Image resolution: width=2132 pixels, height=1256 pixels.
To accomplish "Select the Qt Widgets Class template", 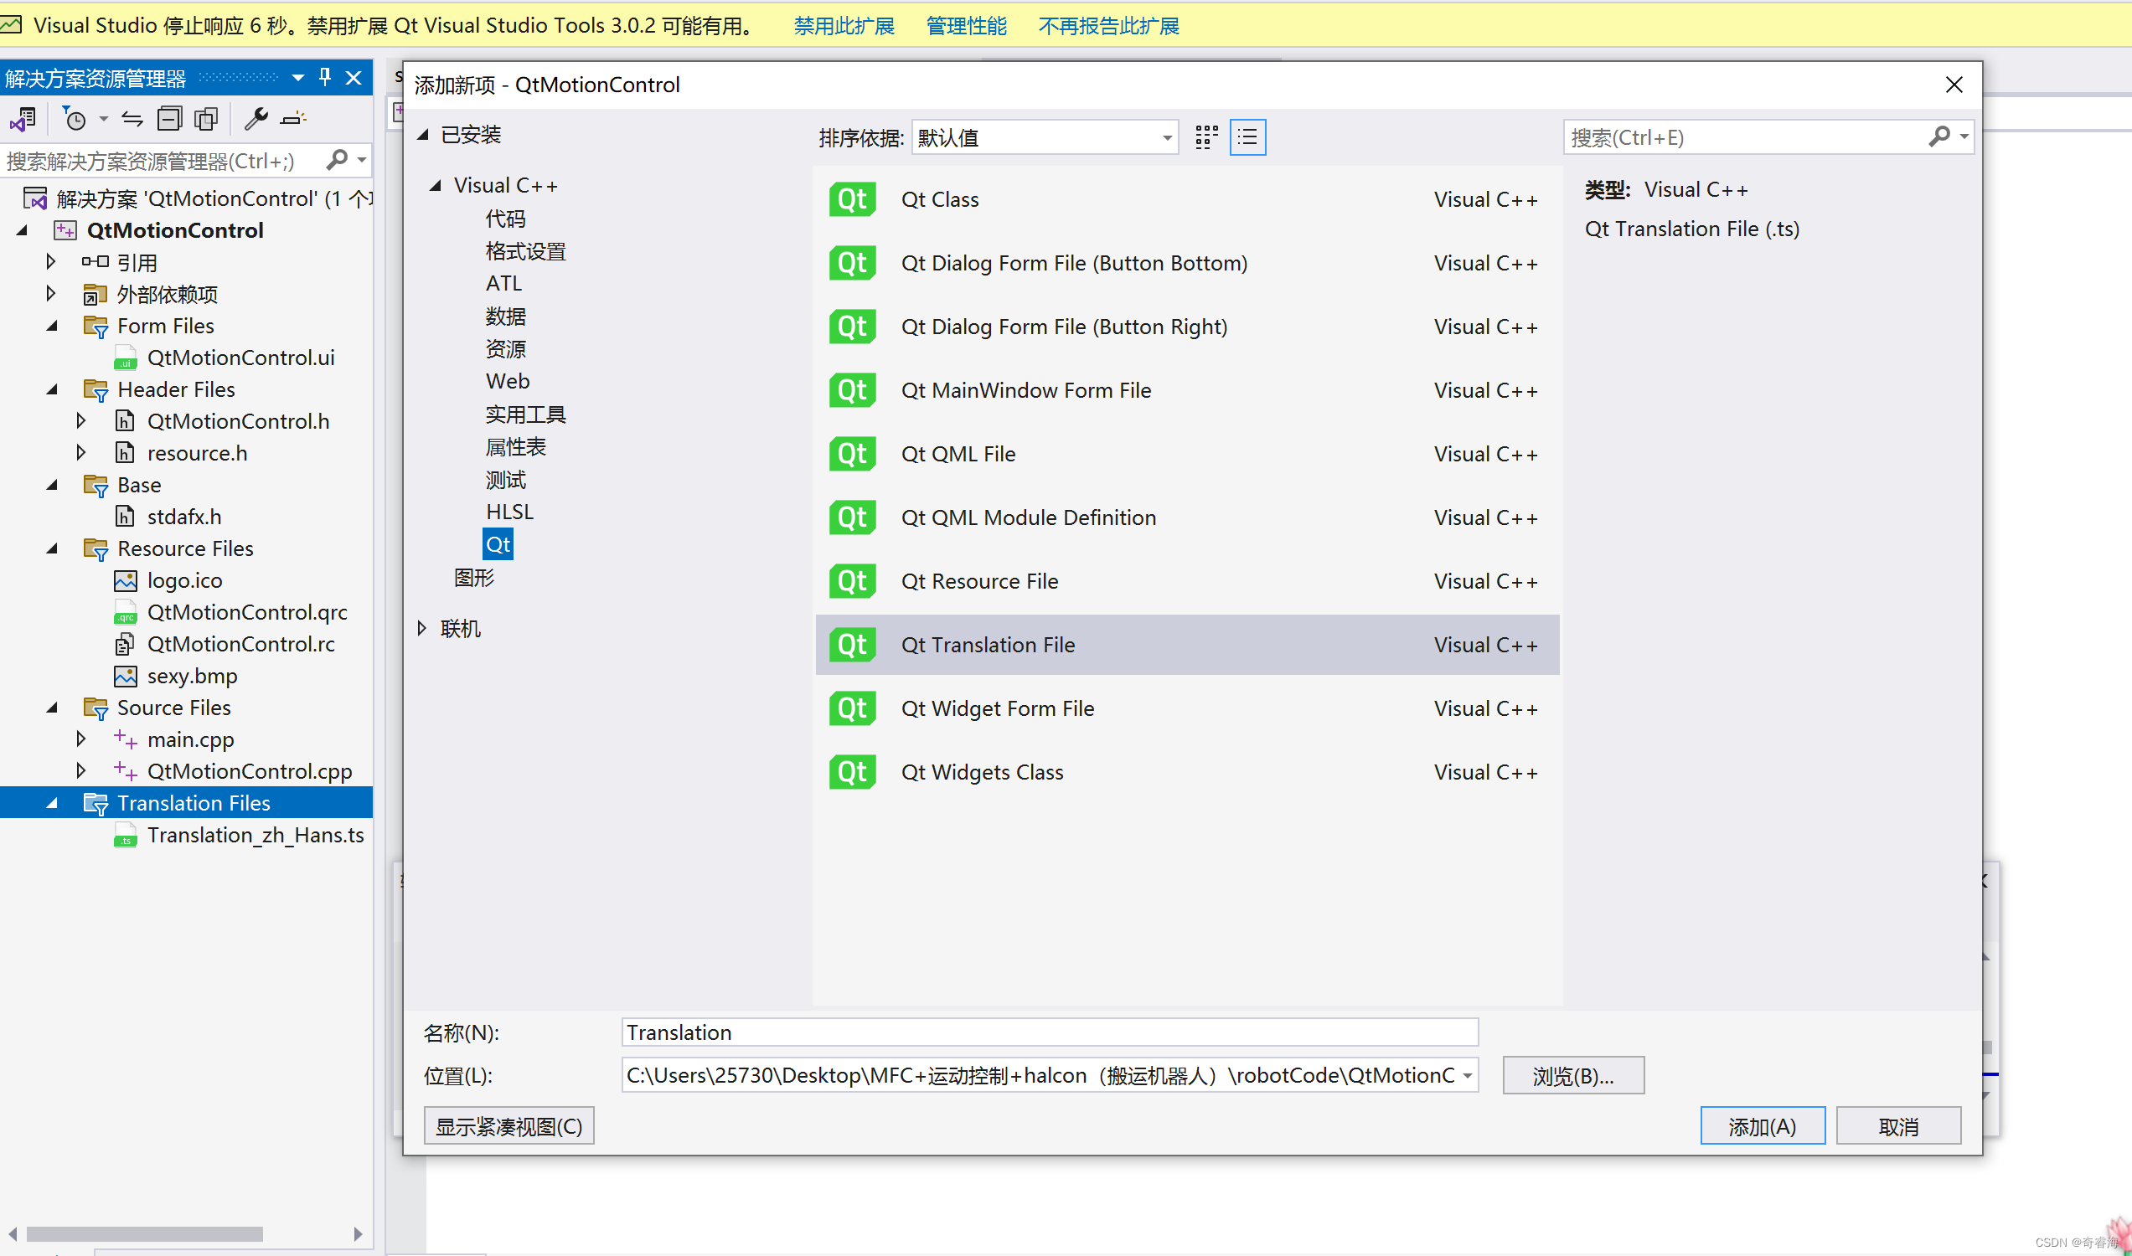I will point(1186,772).
